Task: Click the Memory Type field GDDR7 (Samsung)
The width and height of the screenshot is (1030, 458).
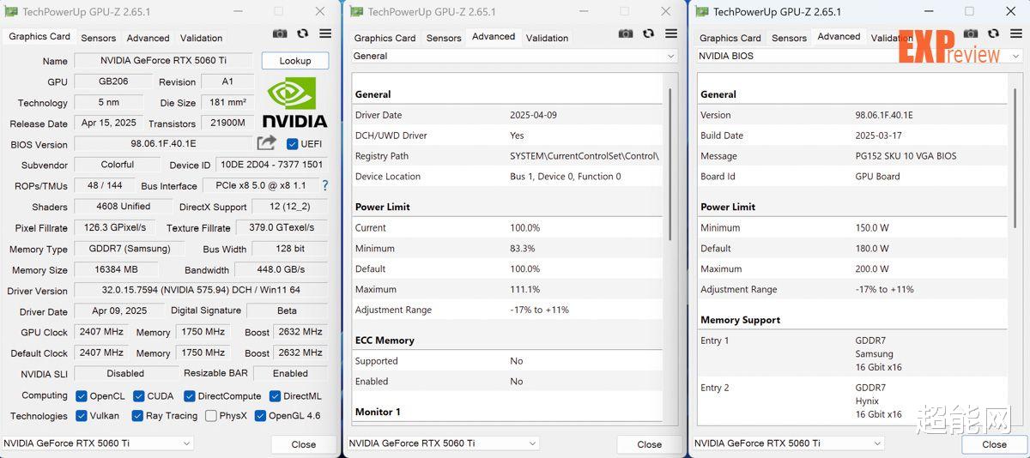Action: [130, 249]
